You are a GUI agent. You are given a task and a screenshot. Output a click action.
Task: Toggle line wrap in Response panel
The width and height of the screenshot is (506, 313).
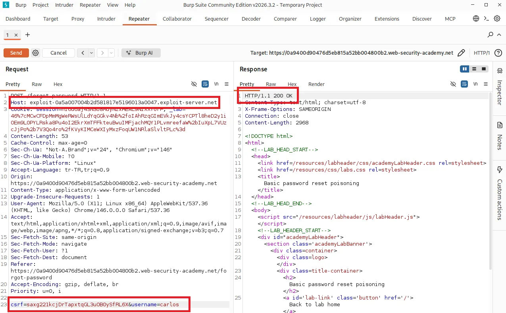tap(464, 84)
